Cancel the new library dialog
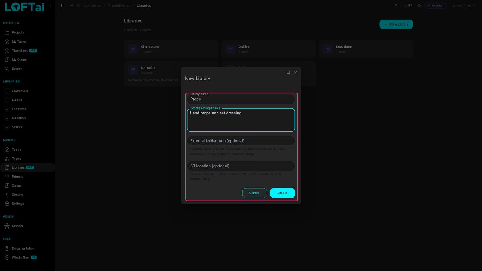Image resolution: width=482 pixels, height=271 pixels. tap(255, 193)
